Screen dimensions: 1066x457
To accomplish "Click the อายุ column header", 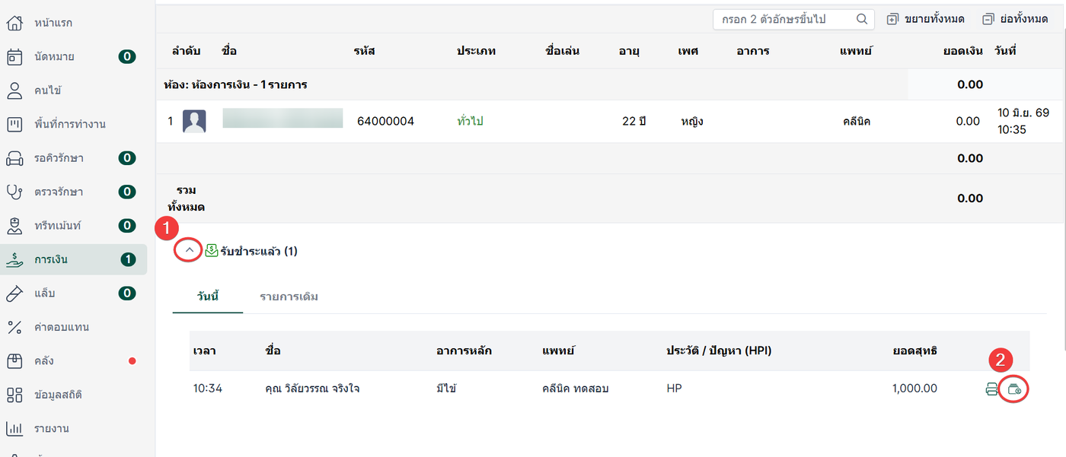I will tap(629, 51).
